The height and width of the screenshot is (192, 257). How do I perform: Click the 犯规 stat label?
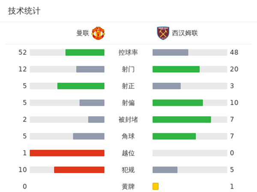[128, 170]
